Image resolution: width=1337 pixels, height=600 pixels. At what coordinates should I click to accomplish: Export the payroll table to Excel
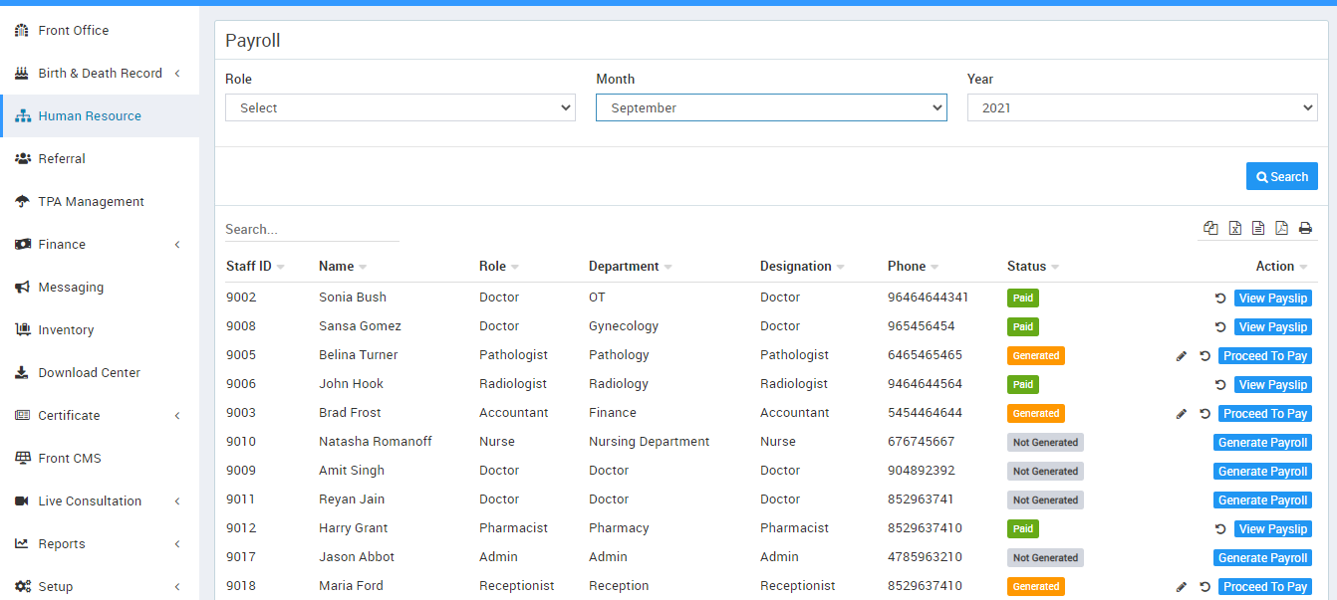[1234, 228]
